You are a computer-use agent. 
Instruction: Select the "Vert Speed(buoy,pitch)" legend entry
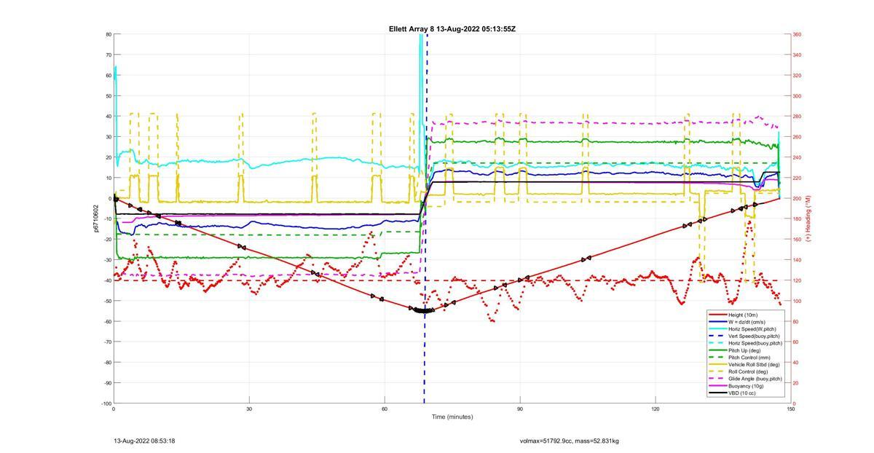click(x=746, y=336)
